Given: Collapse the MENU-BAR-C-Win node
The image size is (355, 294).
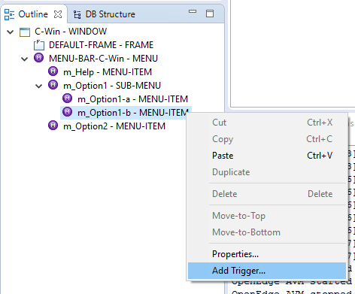Looking at the screenshot, I should (x=25, y=59).
